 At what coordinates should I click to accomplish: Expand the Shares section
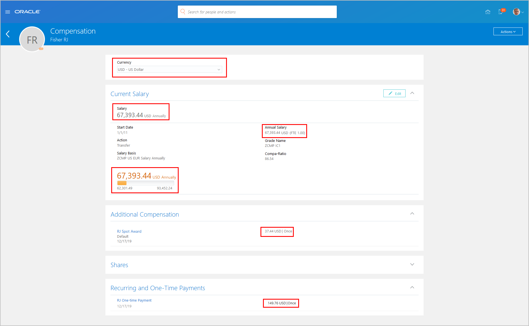coord(412,265)
